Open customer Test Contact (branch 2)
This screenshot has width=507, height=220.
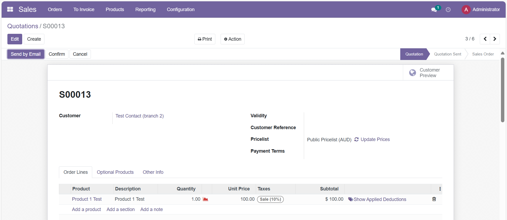139,116
